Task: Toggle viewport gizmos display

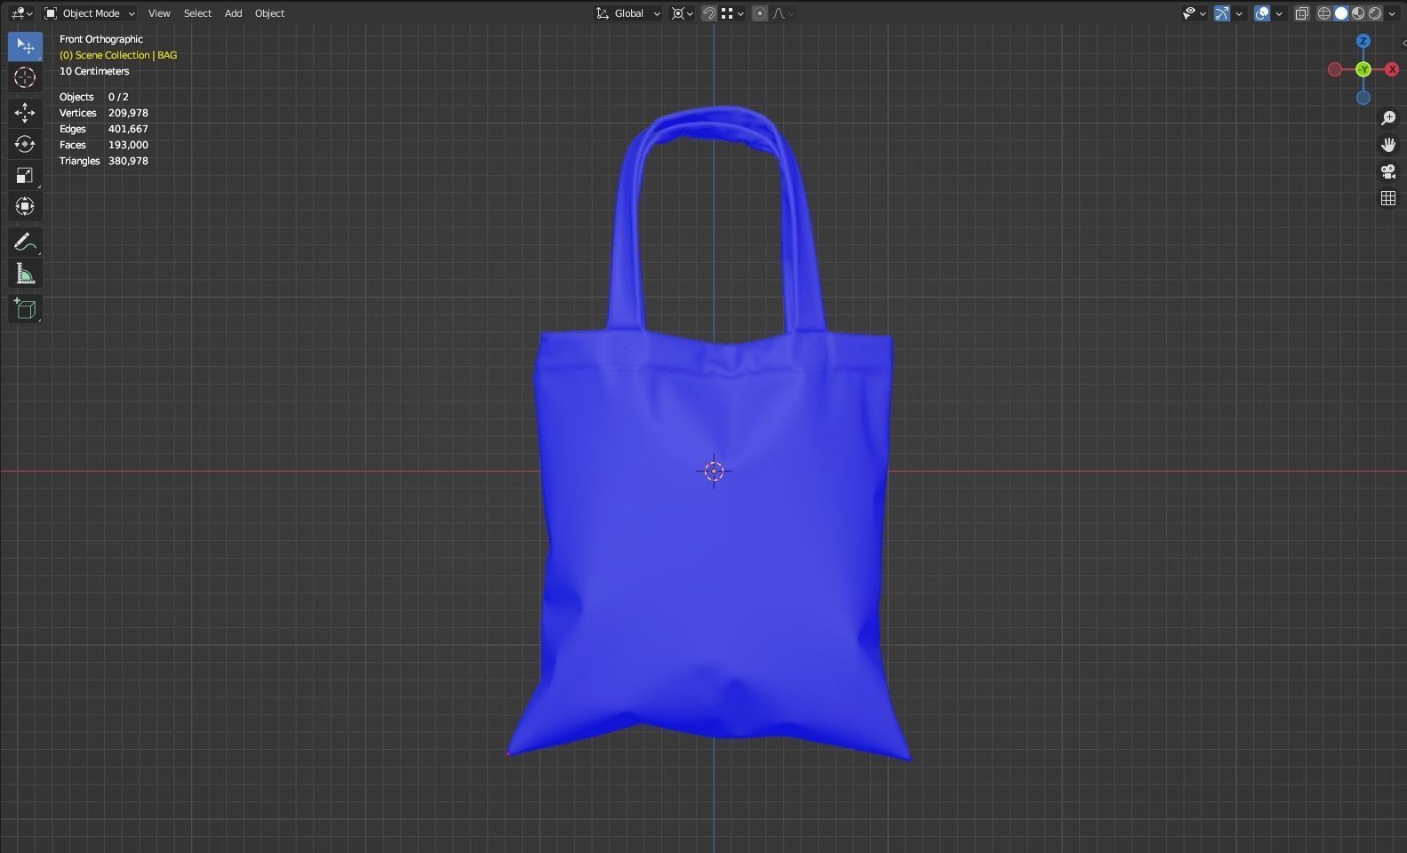Action: point(1222,13)
